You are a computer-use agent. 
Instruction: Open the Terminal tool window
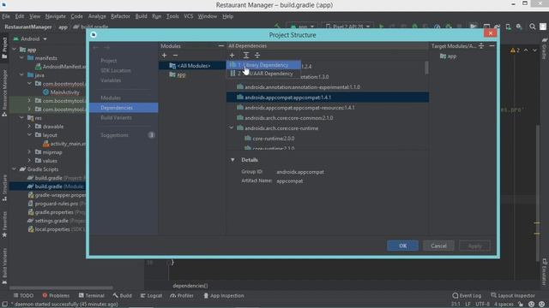[92, 295]
